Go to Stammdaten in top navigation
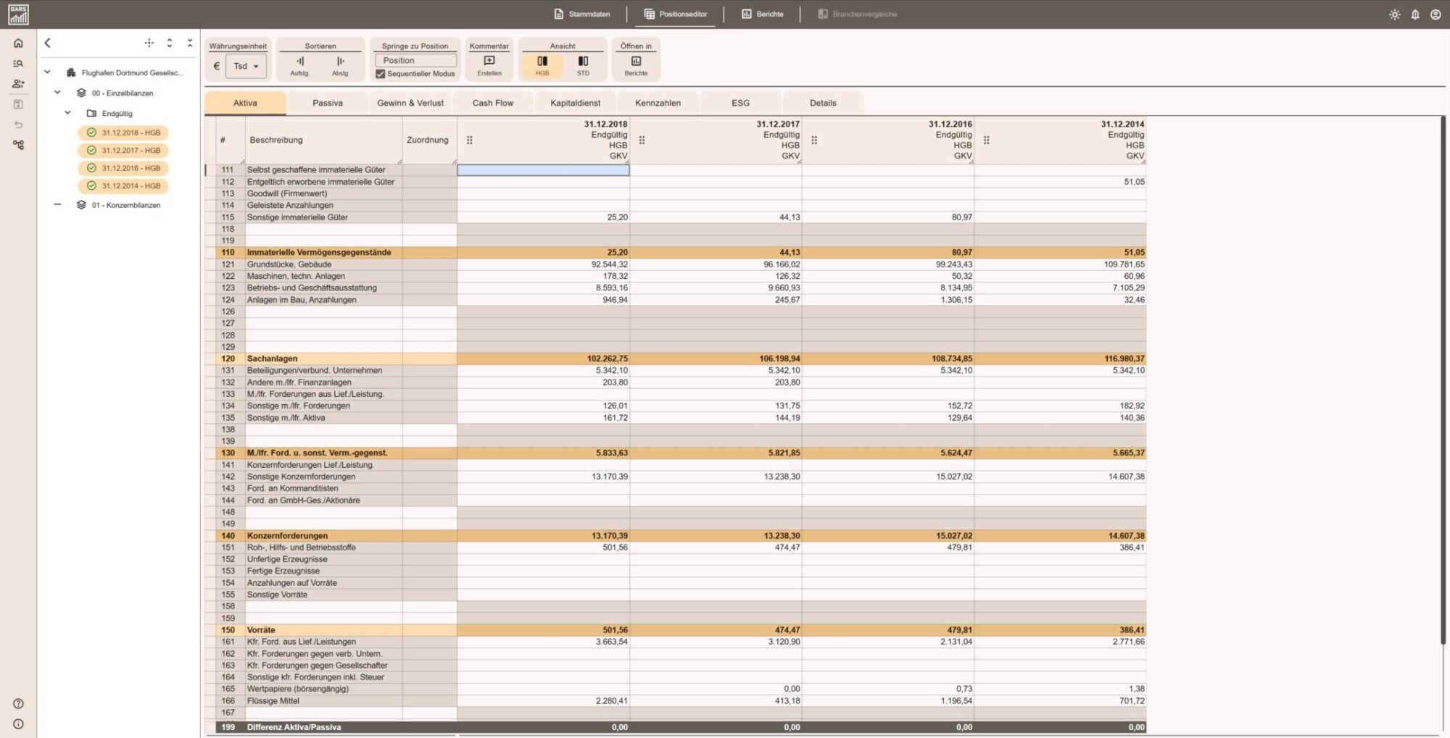Image resolution: width=1450 pixels, height=738 pixels. click(x=582, y=14)
